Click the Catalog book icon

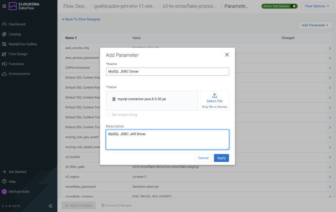(x=4, y=34)
